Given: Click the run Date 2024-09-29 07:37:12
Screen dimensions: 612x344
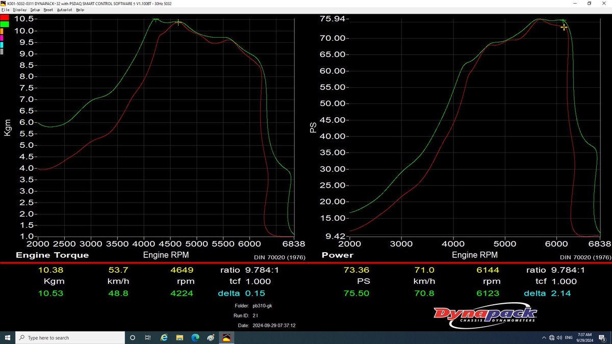Looking at the screenshot, I should (267, 325).
